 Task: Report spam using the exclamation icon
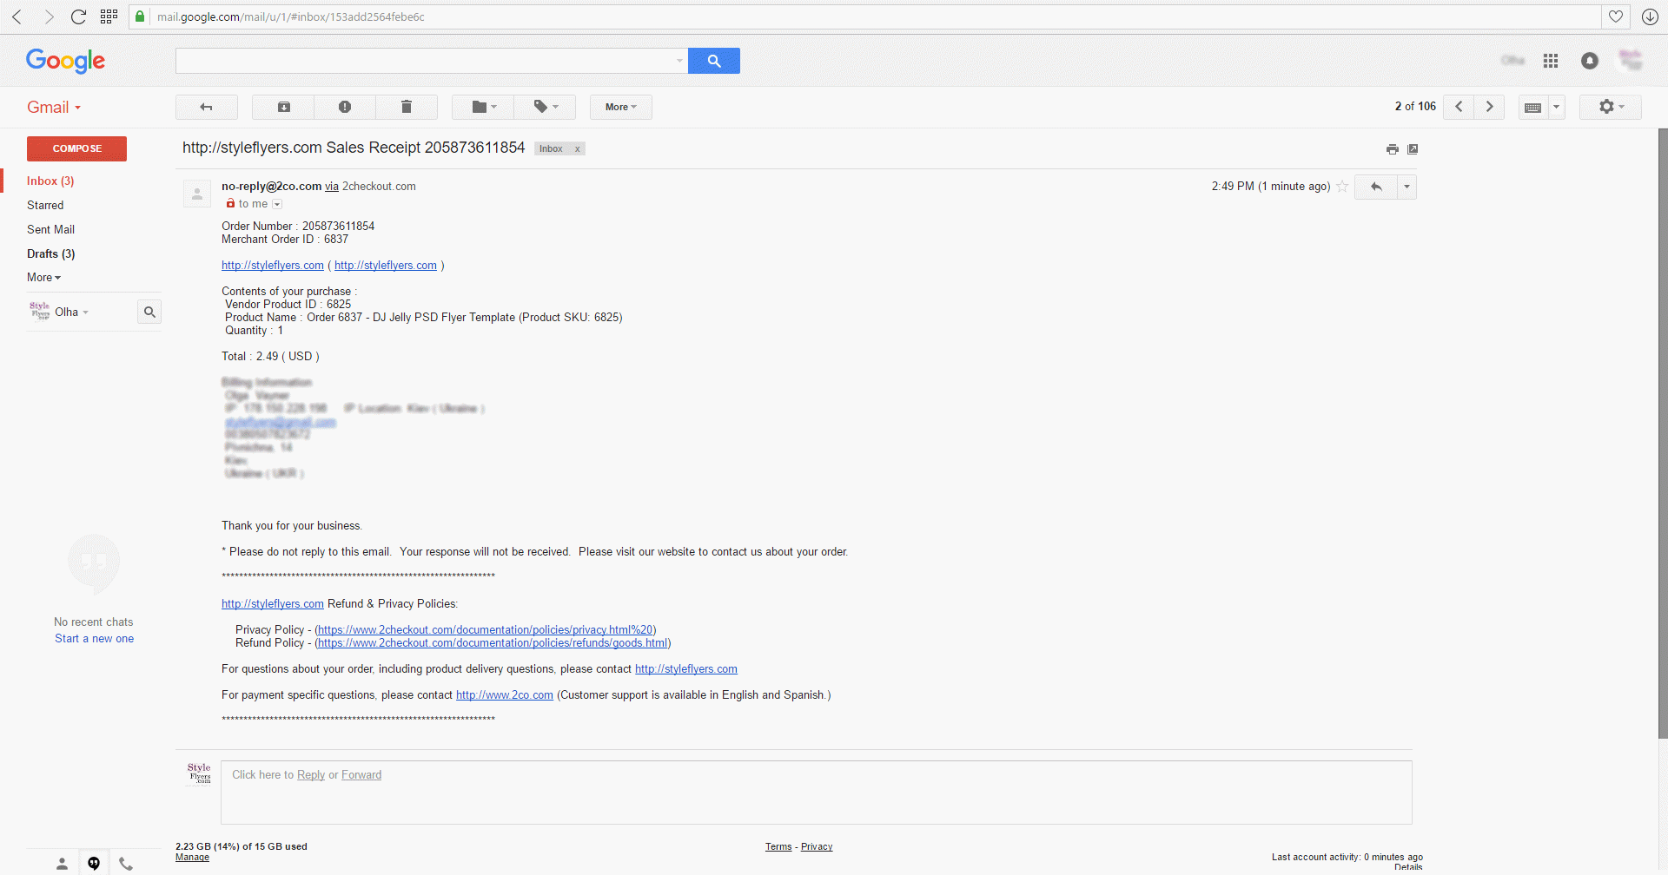(x=345, y=107)
